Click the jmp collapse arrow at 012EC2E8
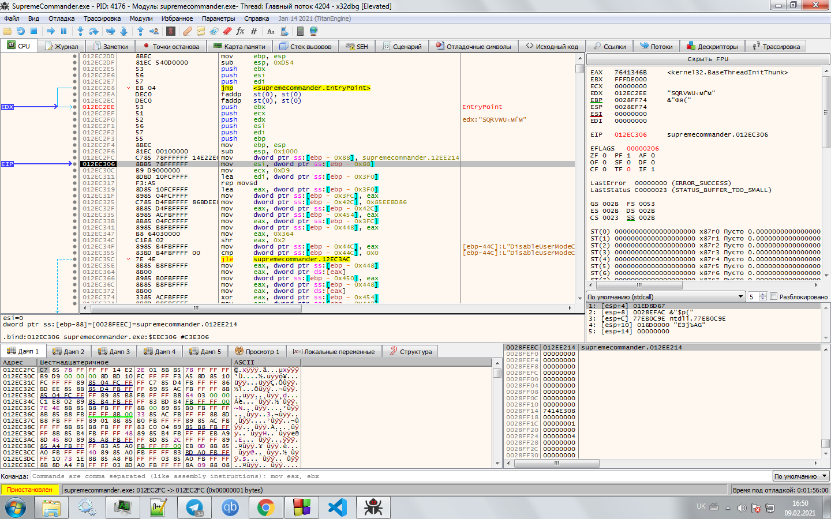This screenshot has width=831, height=519. 129,88
